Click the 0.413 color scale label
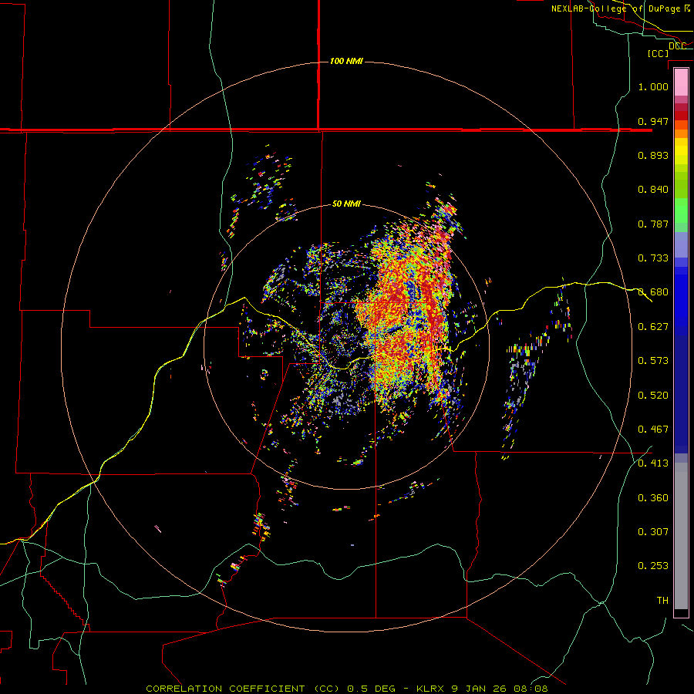 (x=653, y=463)
